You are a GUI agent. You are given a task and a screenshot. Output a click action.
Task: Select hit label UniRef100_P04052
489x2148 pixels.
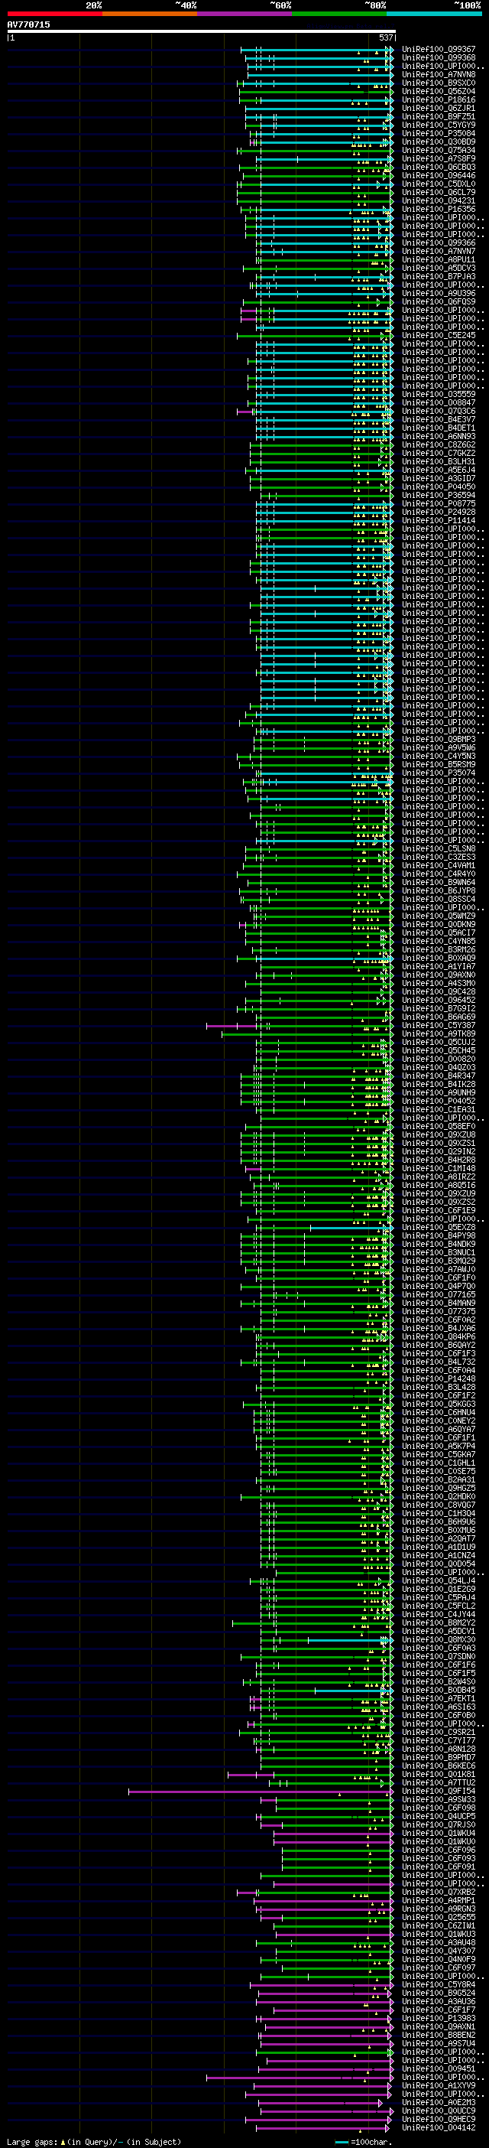[x=438, y=1102]
